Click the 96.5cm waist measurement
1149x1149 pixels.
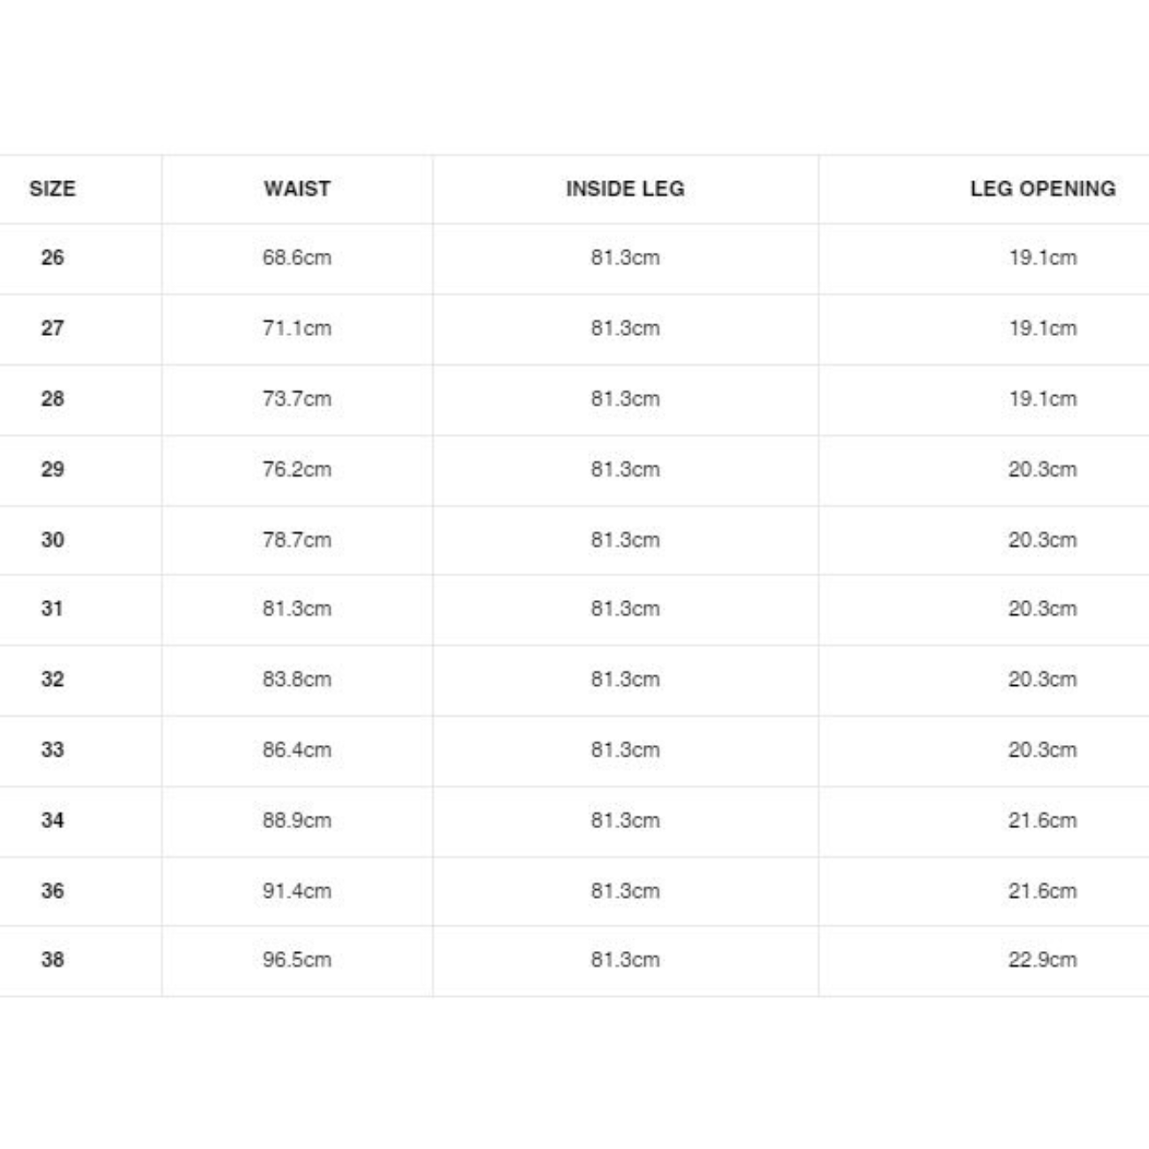click(297, 960)
